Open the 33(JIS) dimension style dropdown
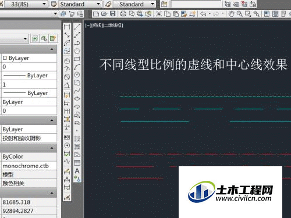This screenshot has width=291, height=218. coord(44,4)
